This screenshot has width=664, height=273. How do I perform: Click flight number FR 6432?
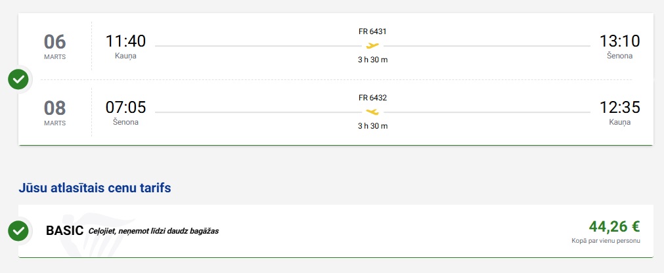click(x=372, y=98)
